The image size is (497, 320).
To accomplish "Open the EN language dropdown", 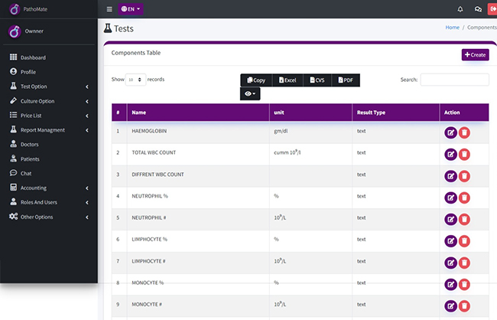I will coord(131,9).
